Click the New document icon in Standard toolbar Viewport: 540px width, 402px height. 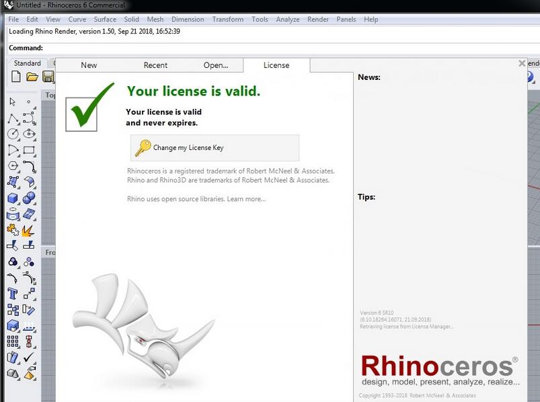click(x=16, y=77)
